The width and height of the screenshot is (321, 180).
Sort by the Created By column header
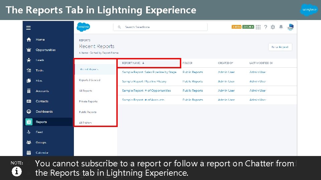point(226,63)
